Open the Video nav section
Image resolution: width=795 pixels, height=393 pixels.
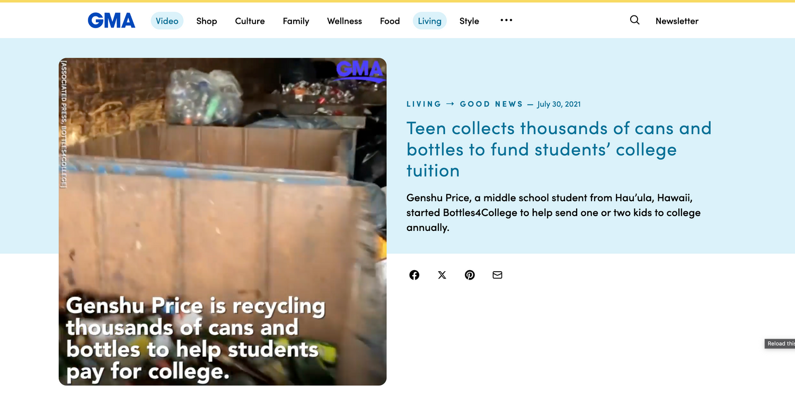[x=167, y=21]
